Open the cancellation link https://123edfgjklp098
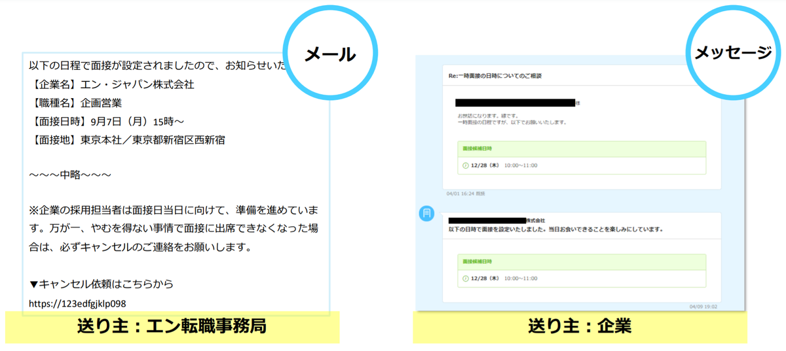 click(x=77, y=304)
